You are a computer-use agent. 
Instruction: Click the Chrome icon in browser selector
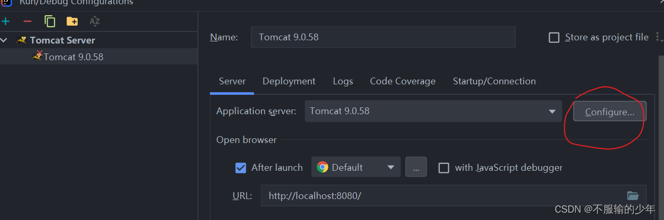click(323, 167)
